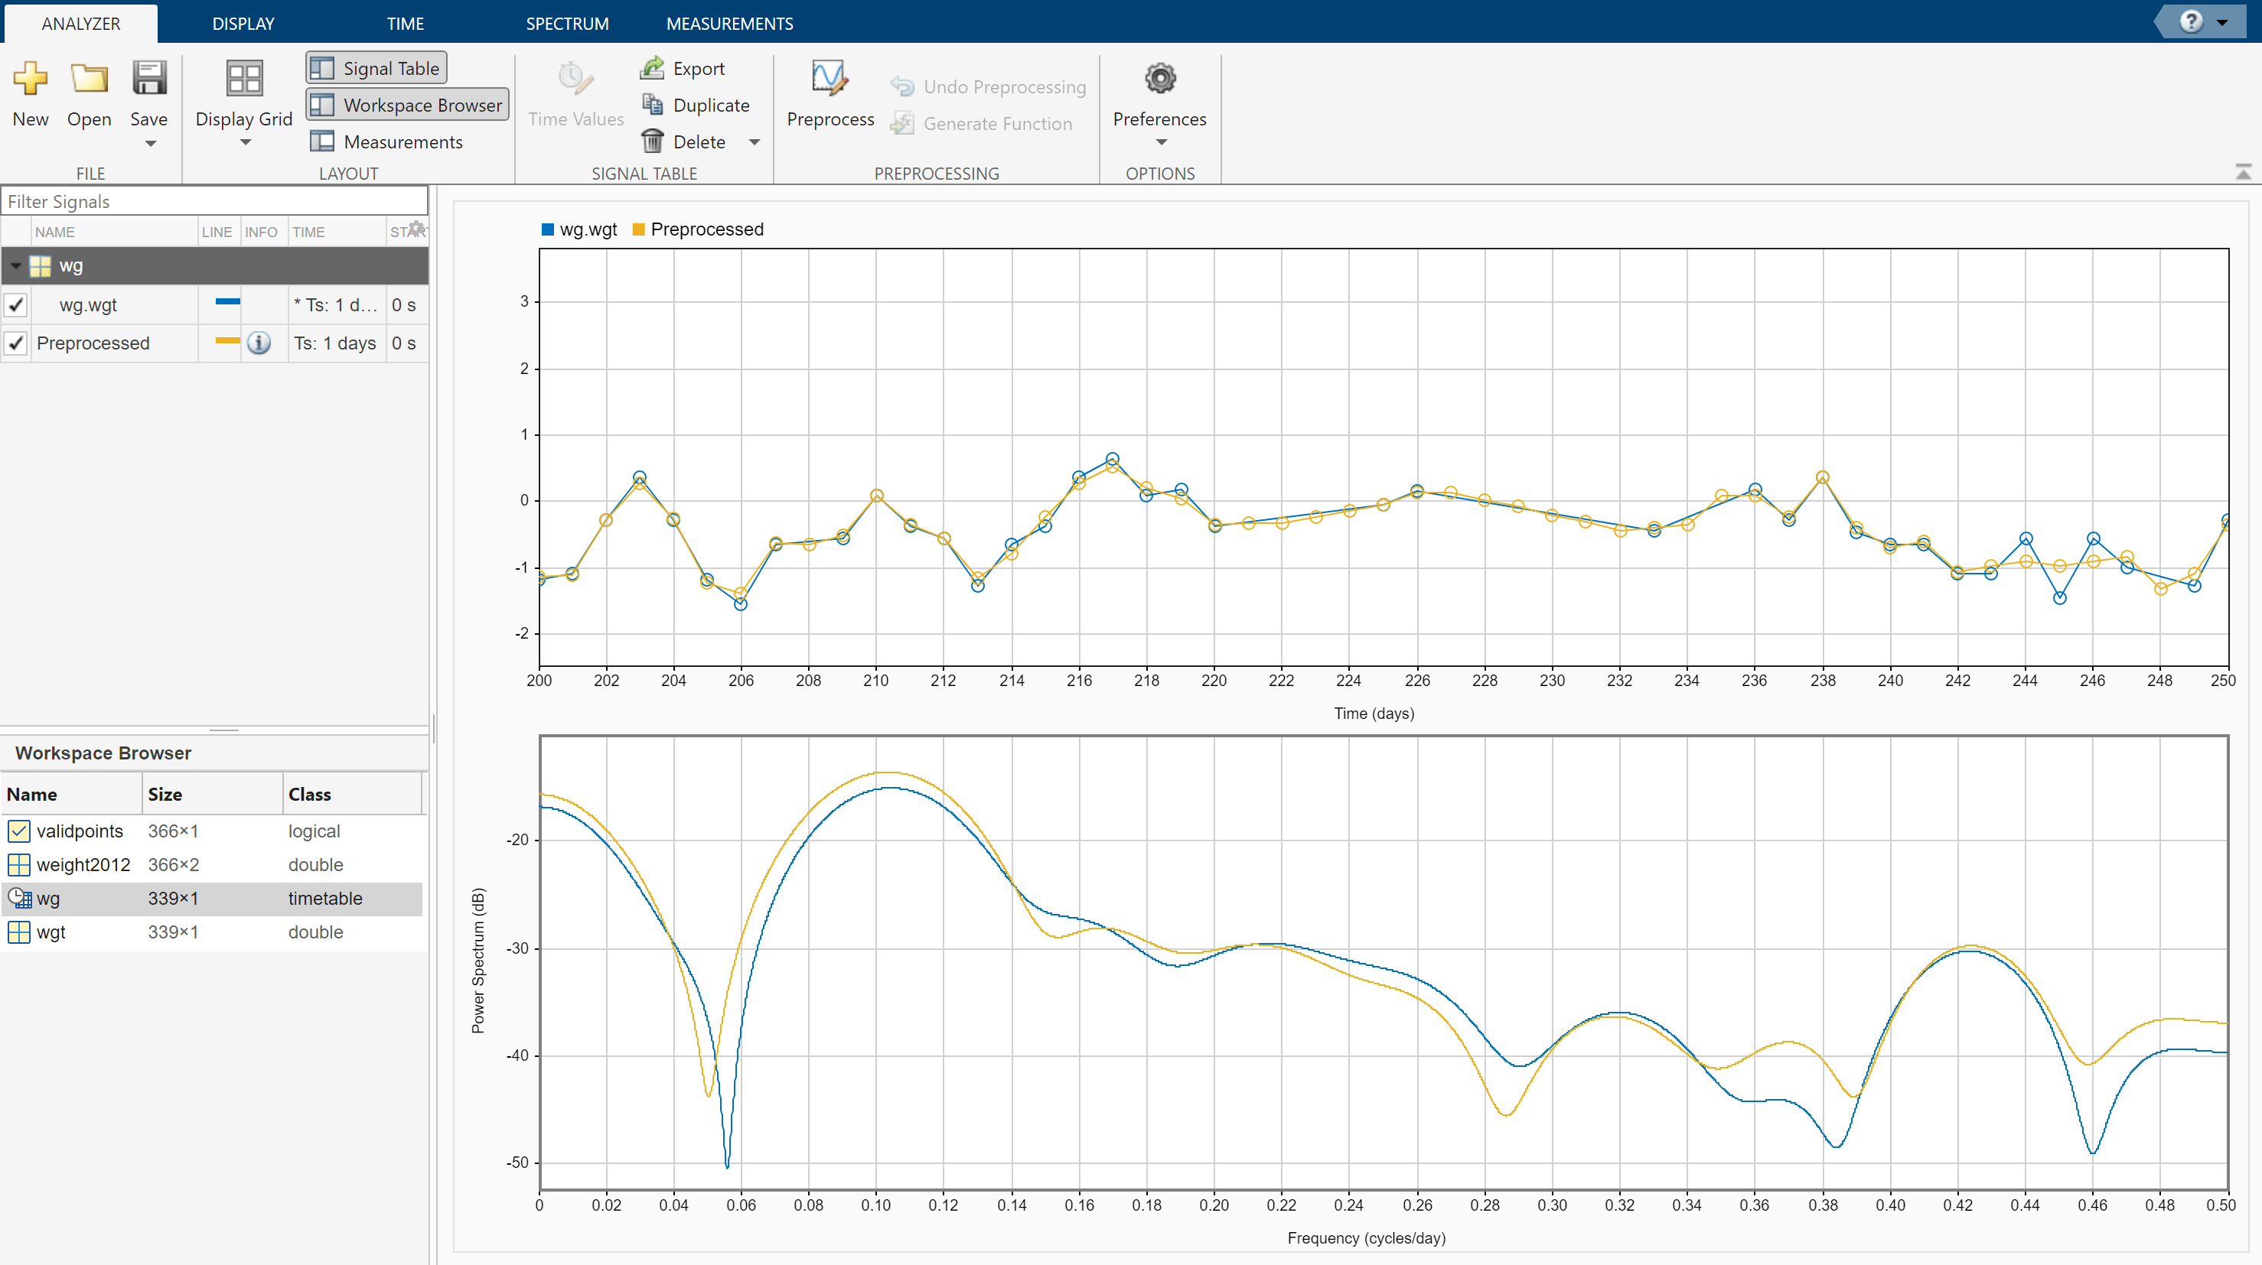Switch to the SPECTRUM tab

(566, 23)
